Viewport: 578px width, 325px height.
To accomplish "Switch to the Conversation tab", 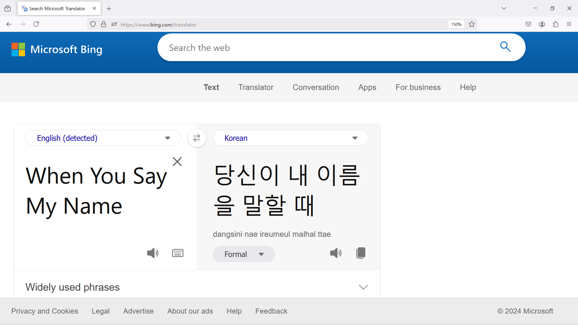I will pyautogui.click(x=316, y=87).
